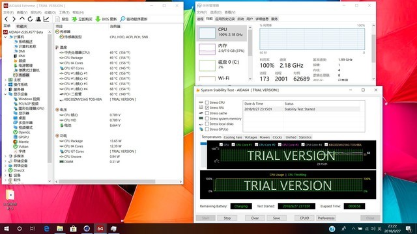The height and width of the screenshot is (234, 417).
Task: Switch to 进程 tab in Task Manager
Action: (x=200, y=19)
